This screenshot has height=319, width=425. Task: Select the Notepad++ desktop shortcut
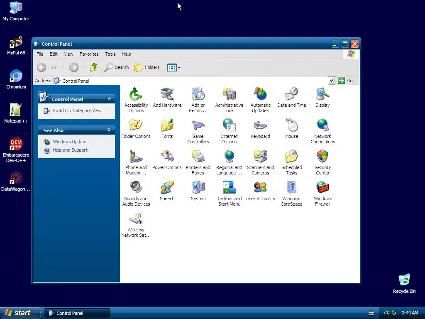click(x=16, y=113)
